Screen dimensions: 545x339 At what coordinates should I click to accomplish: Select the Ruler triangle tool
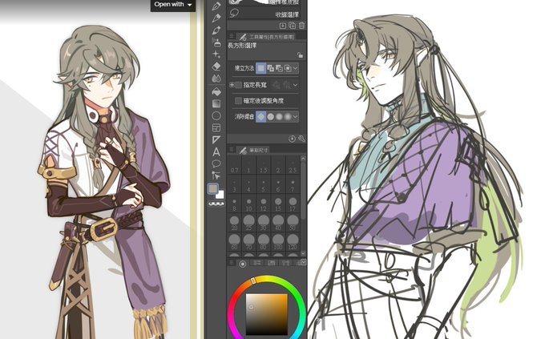[x=216, y=139]
